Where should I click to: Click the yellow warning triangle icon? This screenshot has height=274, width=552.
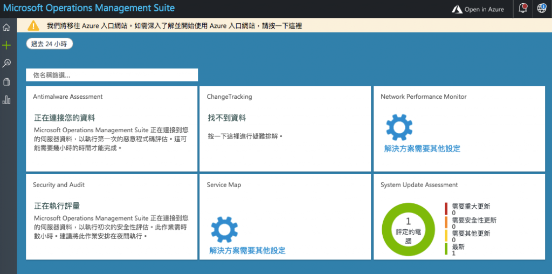coord(33,25)
